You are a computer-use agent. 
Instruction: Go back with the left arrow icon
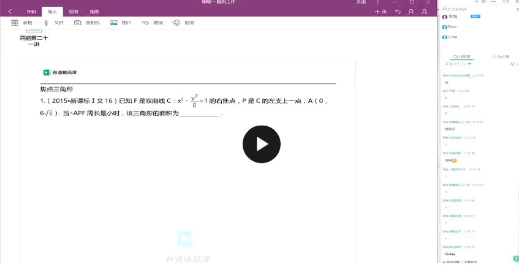coord(10,12)
